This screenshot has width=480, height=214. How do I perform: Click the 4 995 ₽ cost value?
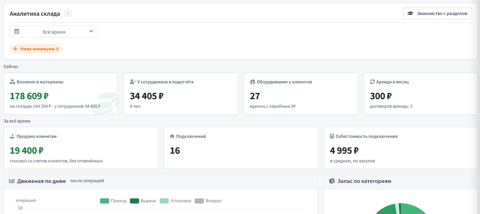pyautogui.click(x=344, y=151)
